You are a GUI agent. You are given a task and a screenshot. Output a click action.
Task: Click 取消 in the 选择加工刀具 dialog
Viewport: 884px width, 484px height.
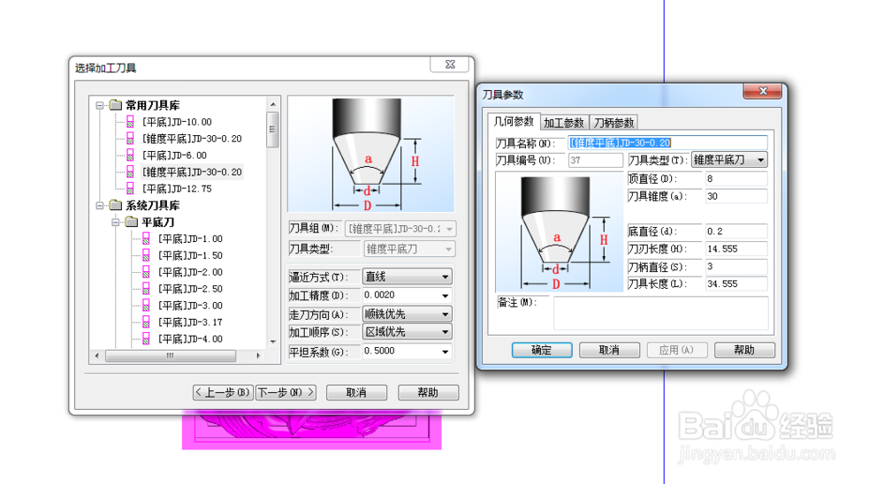coord(356,392)
